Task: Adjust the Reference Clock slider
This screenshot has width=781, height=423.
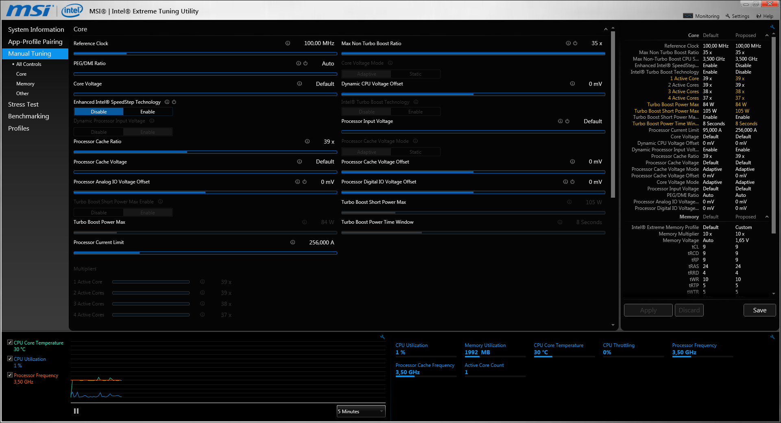Action: pyautogui.click(x=205, y=54)
